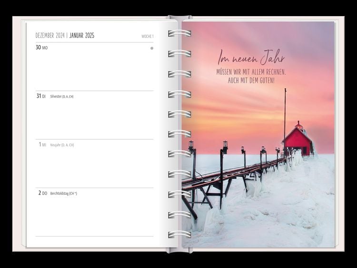Click the topmost spiral binding ring
This screenshot has height=268, width=357.
(x=179, y=33)
